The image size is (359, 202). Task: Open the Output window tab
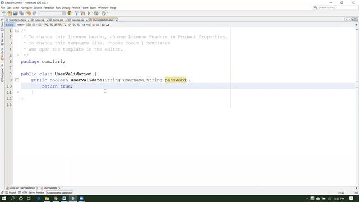(x=11, y=192)
